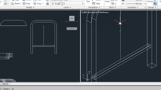
Task: Select the diagonal bar in isometric viewport
Action: [x=122, y=62]
